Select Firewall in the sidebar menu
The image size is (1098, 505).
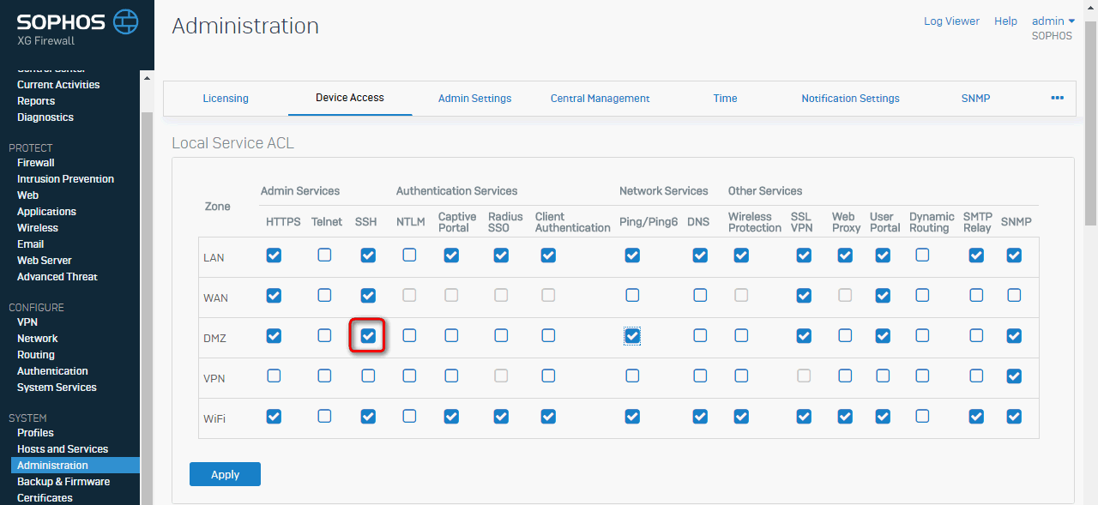[x=36, y=163]
